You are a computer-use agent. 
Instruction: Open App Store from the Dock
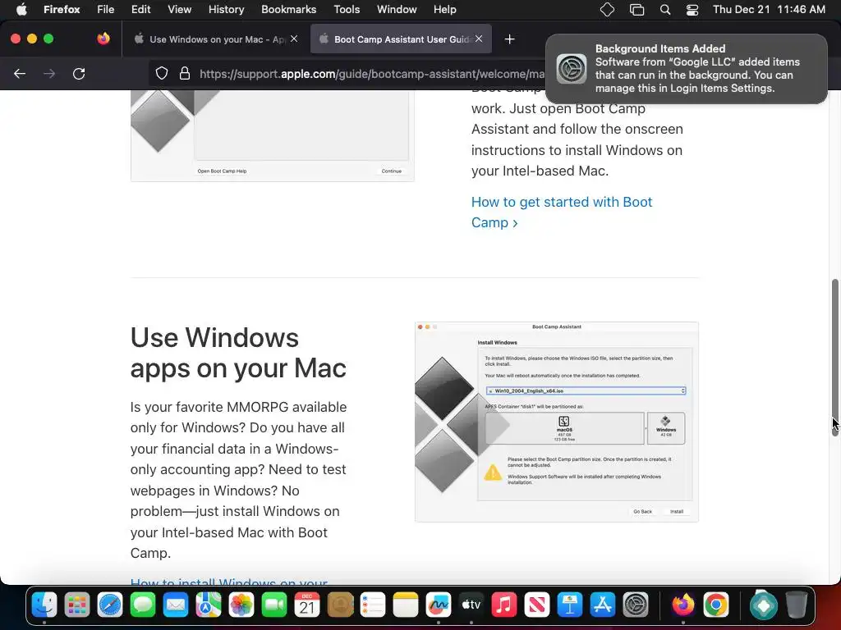pyautogui.click(x=602, y=605)
